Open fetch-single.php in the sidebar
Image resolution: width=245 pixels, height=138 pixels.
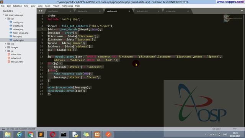(21, 33)
